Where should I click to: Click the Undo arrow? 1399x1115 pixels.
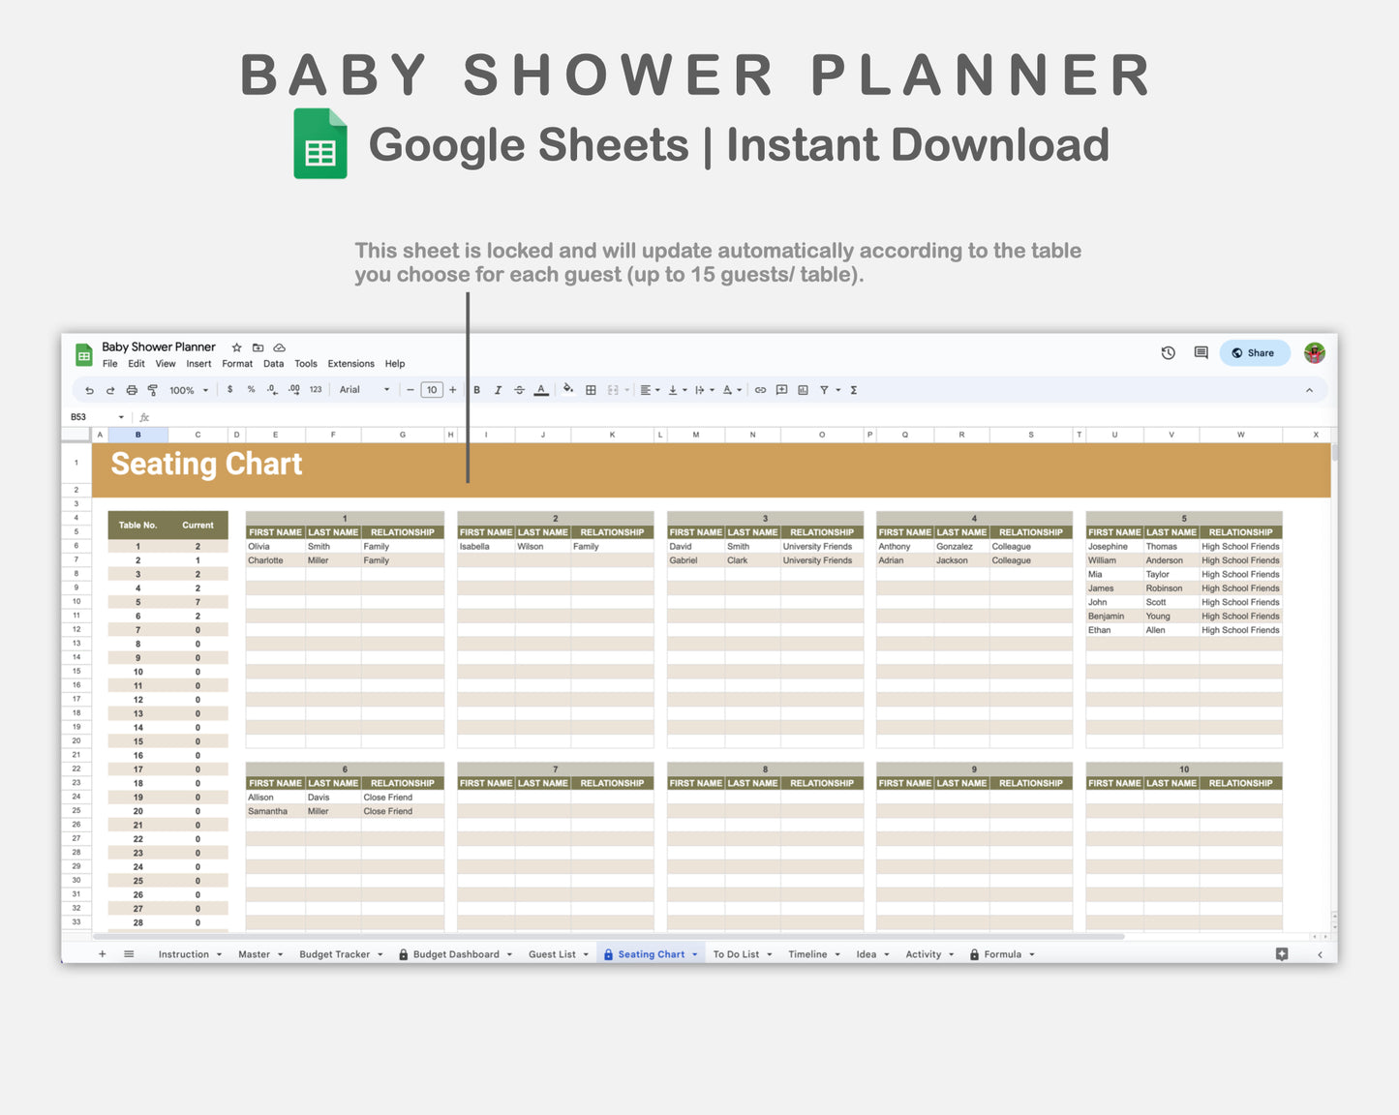(x=89, y=389)
